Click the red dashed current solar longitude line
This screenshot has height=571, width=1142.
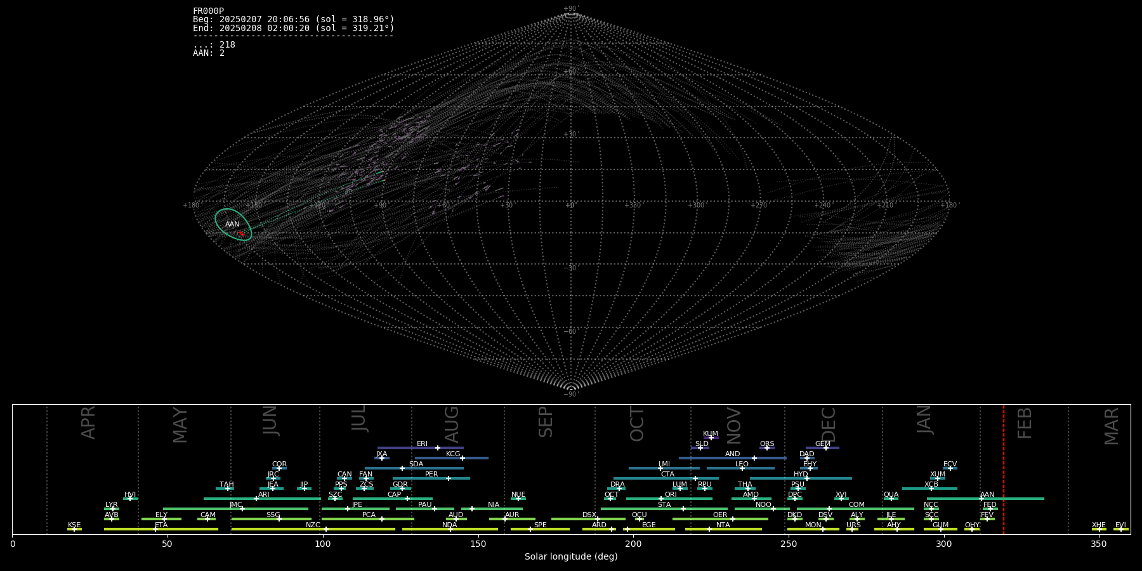click(1004, 469)
